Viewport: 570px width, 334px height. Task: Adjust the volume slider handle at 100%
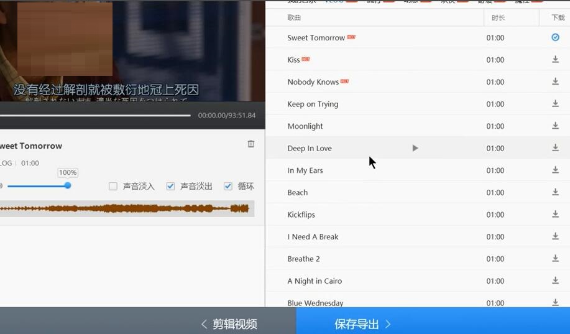tap(68, 185)
